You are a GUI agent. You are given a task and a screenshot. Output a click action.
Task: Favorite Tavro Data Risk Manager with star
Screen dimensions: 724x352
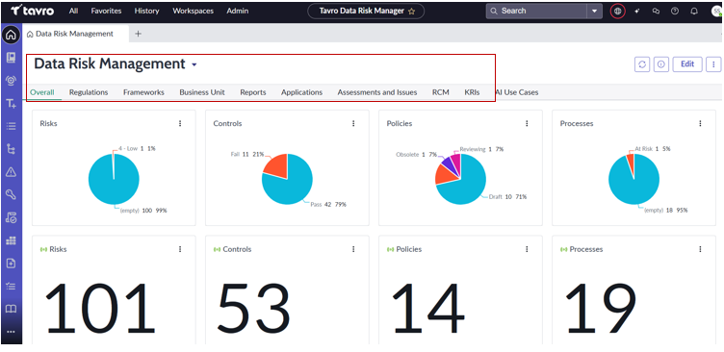[411, 12]
